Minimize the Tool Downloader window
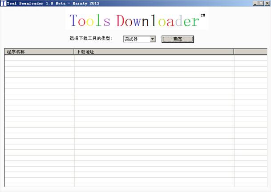Viewport: 271px width, 192px height. 255,3
